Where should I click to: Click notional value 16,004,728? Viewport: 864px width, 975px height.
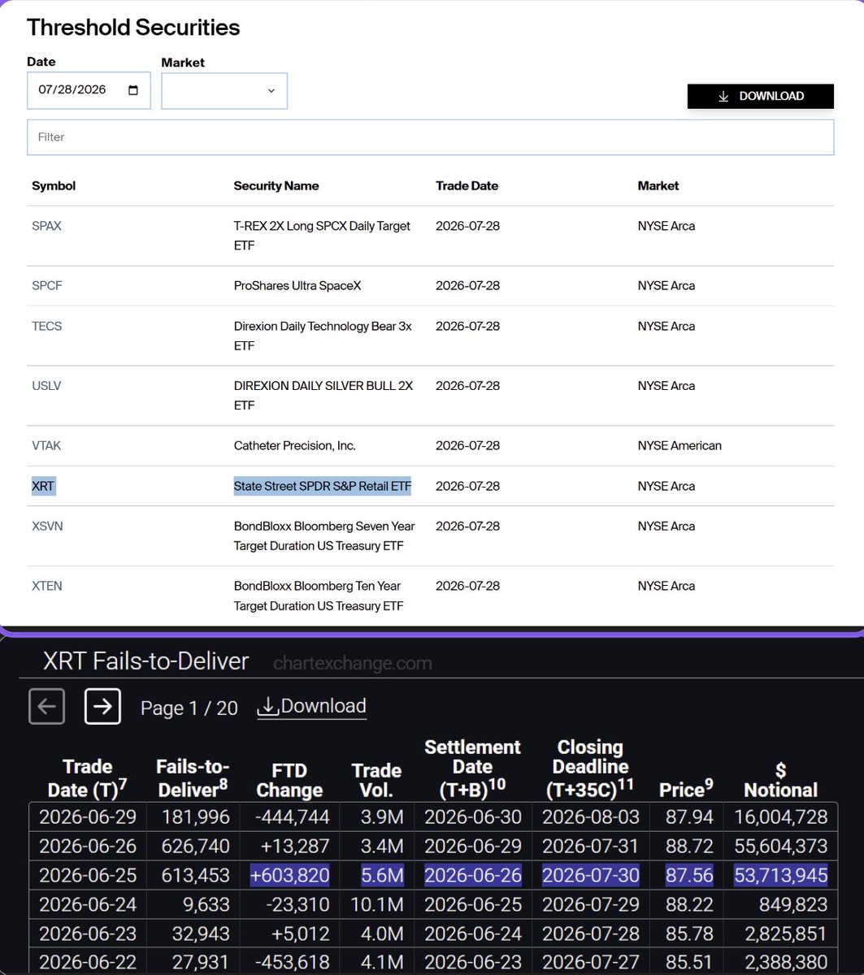(x=781, y=817)
